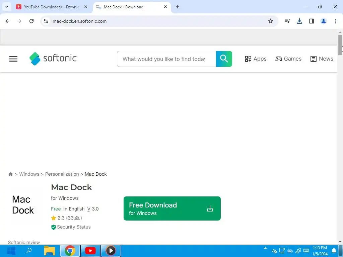This screenshot has height=257, width=343.
Task: Click the browser forward arrow
Action: click(x=19, y=21)
